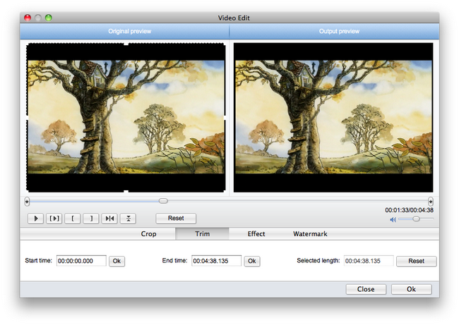The width and height of the screenshot is (459, 325).
Task: Click the timeline end trim marker
Action: tap(430, 202)
